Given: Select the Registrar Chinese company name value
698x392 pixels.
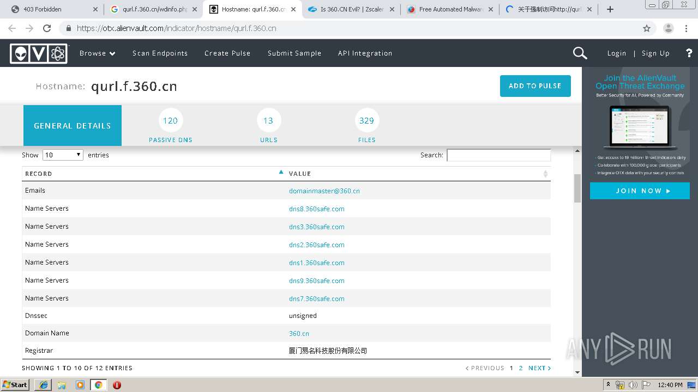Looking at the screenshot, I should tap(328, 351).
